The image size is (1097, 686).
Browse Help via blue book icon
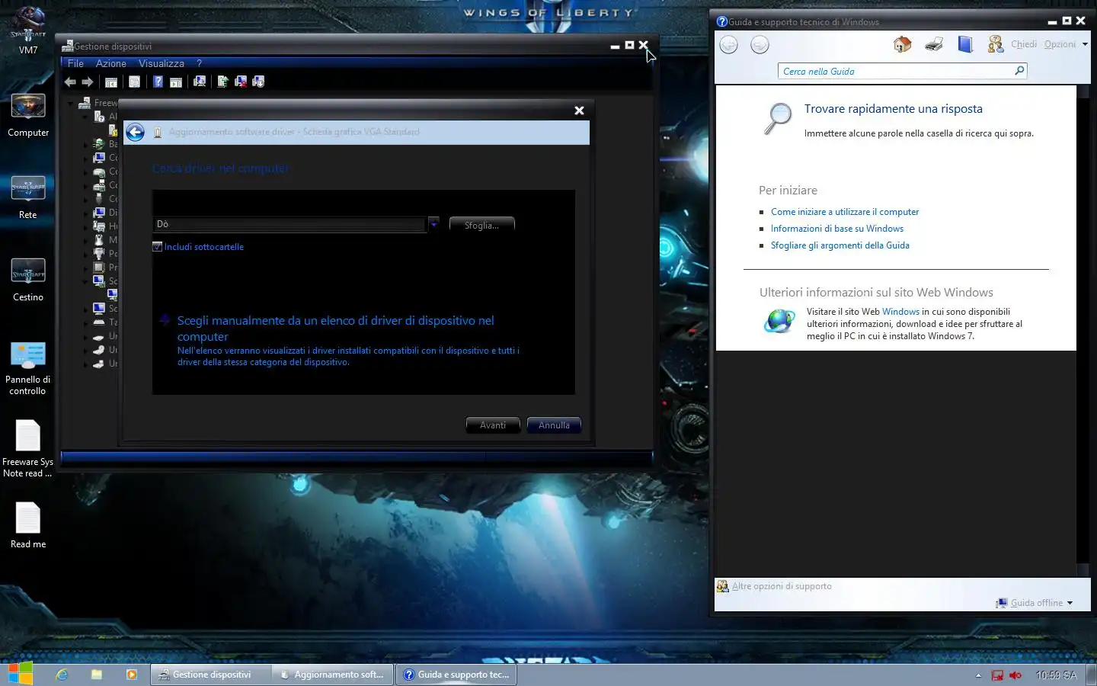point(965,45)
